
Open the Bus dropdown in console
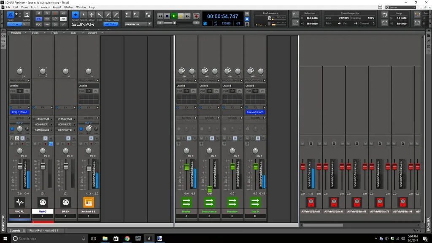[77, 33]
